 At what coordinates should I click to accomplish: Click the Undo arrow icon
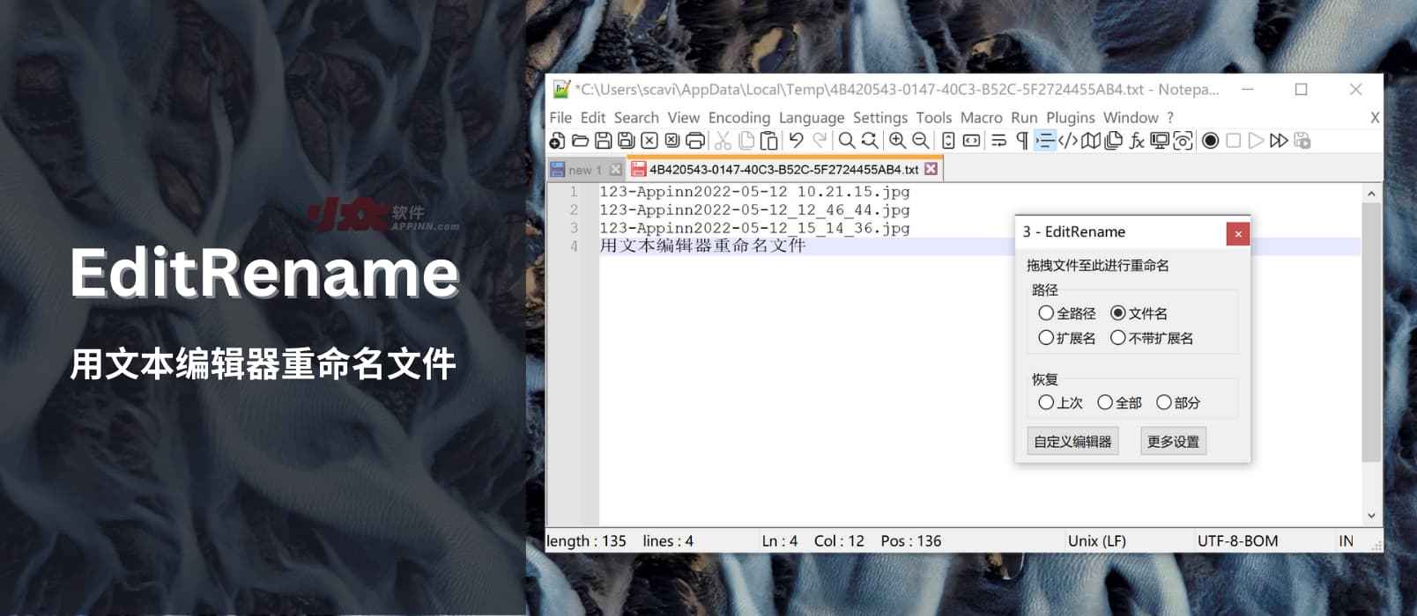click(x=797, y=141)
